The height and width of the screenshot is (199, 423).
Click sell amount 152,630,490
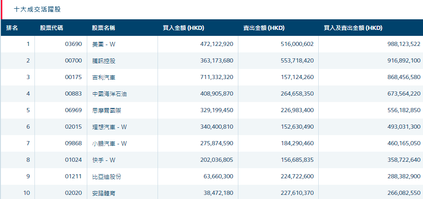297,127
